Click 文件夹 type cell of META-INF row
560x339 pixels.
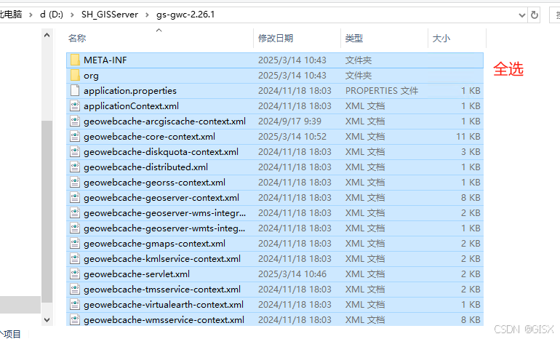(359, 60)
